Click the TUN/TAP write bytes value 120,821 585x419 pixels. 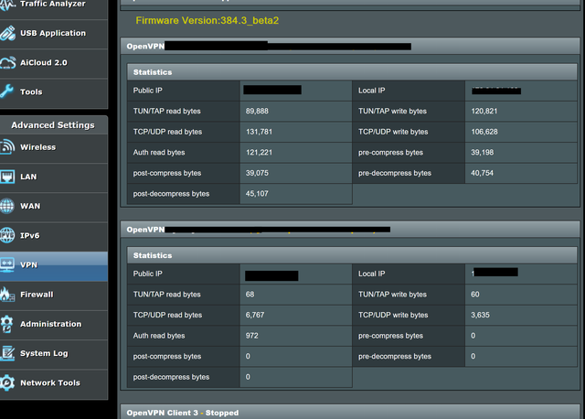point(484,112)
